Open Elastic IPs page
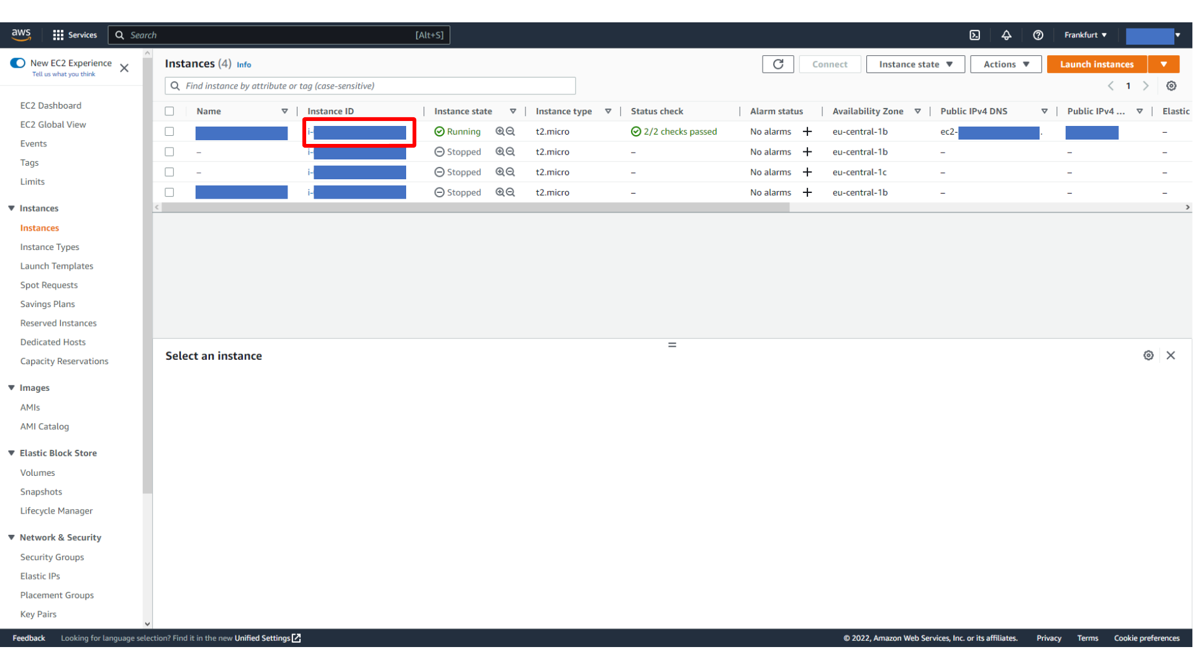 [40, 576]
